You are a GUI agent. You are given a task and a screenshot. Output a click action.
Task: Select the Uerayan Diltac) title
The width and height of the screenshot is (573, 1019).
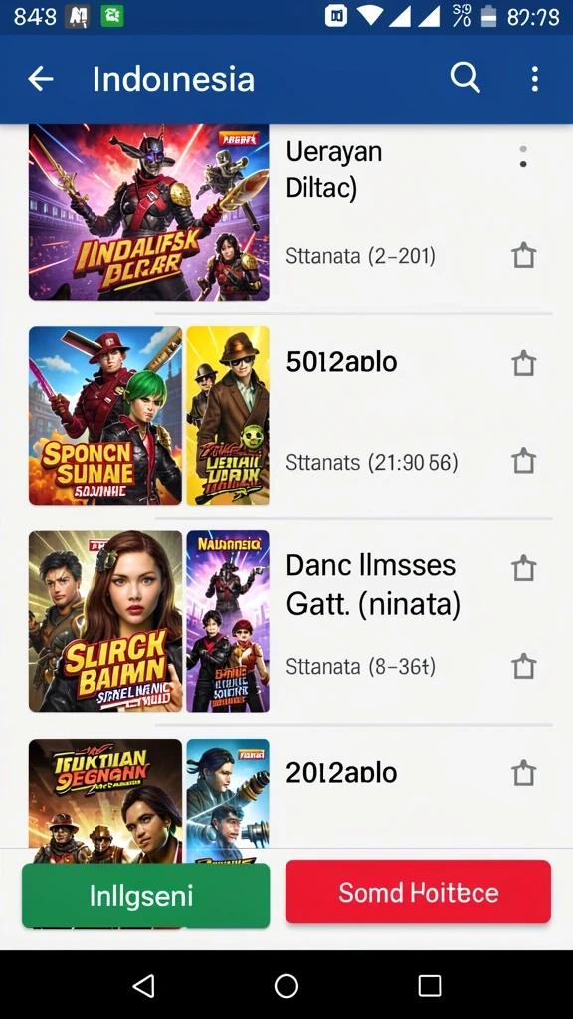pyautogui.click(x=334, y=170)
